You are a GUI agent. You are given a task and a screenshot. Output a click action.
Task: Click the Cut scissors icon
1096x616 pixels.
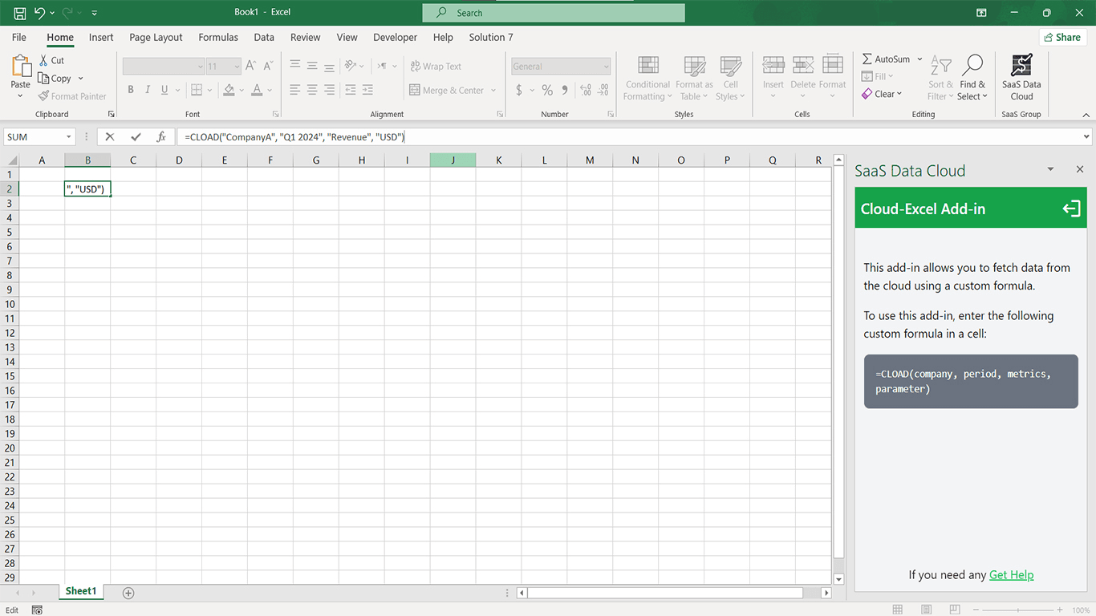pyautogui.click(x=43, y=60)
